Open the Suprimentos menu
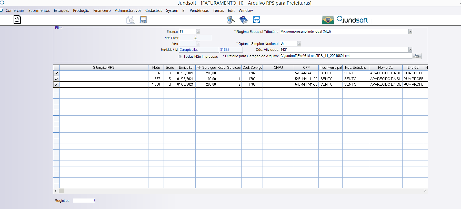 (x=39, y=11)
